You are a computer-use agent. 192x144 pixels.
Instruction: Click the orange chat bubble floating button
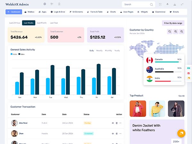point(181,133)
